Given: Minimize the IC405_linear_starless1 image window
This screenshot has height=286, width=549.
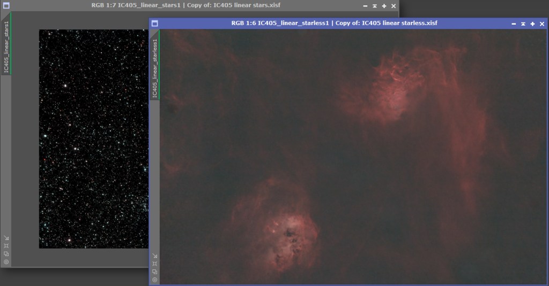Looking at the screenshot, I should [514, 24].
